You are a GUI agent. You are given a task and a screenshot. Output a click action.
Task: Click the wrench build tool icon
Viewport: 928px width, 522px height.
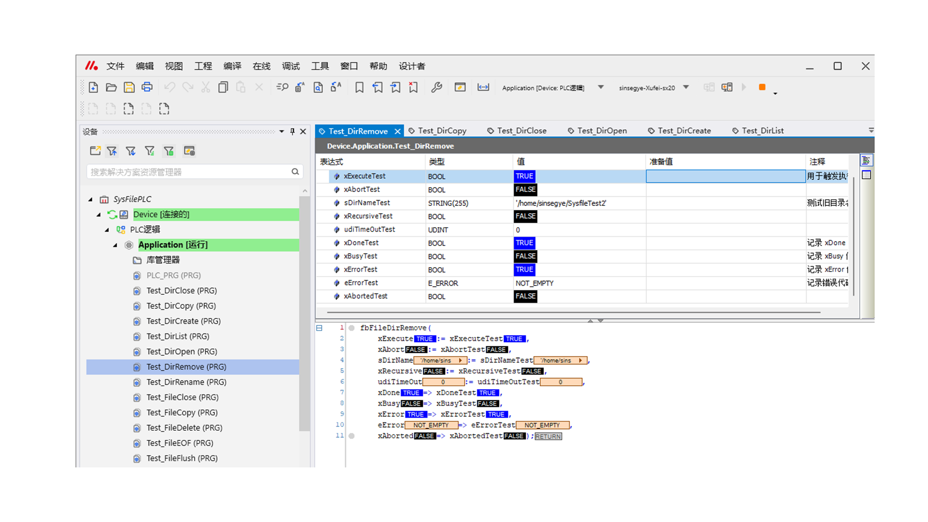(x=436, y=87)
